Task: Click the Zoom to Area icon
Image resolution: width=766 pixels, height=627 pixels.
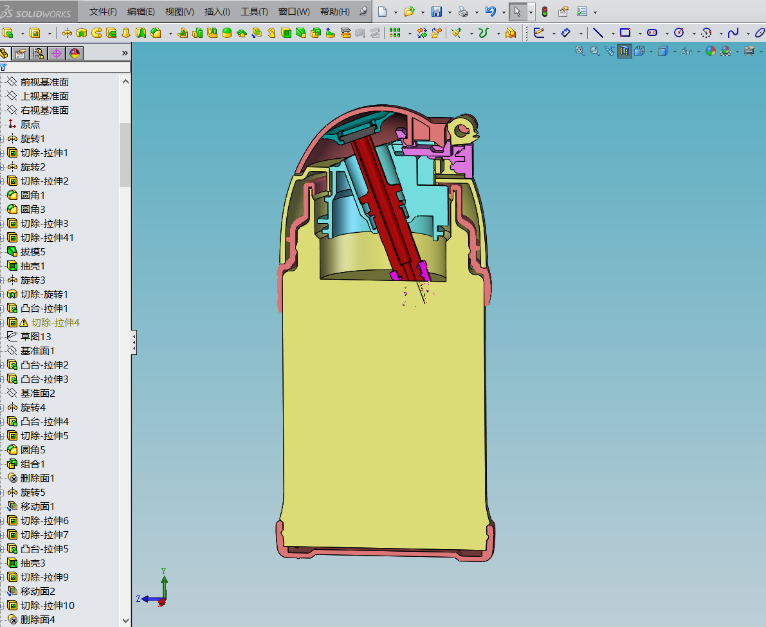Action: [594, 51]
